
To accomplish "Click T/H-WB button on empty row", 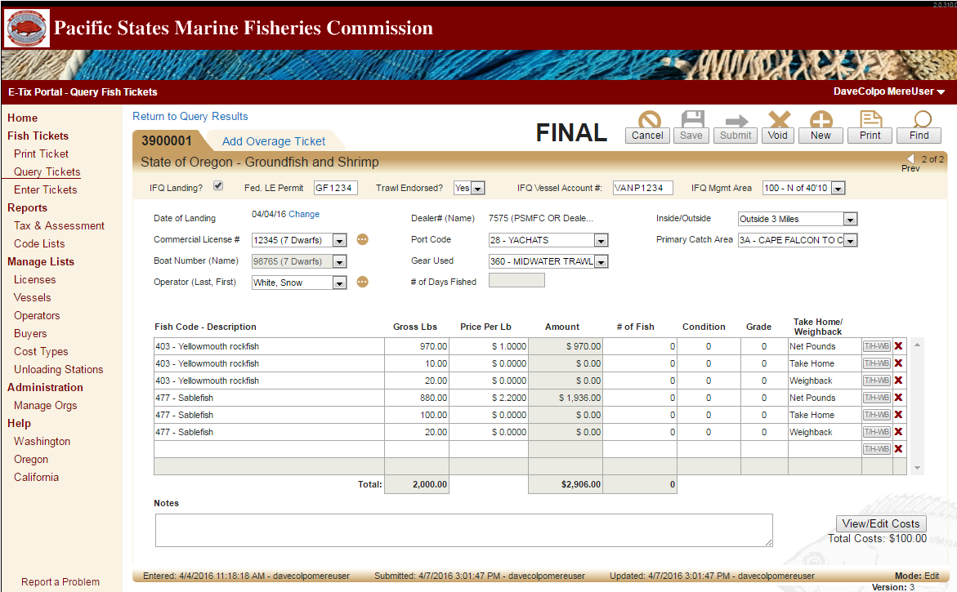I will pos(876,449).
